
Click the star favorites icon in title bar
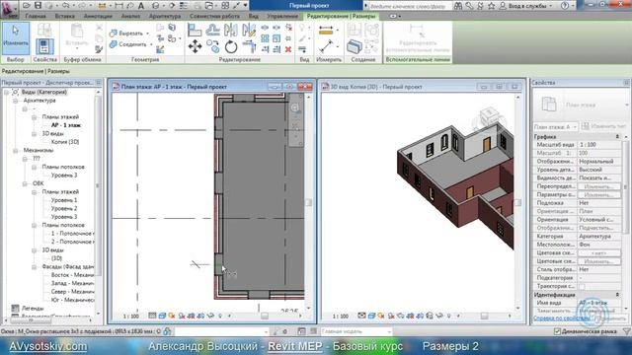click(x=492, y=6)
